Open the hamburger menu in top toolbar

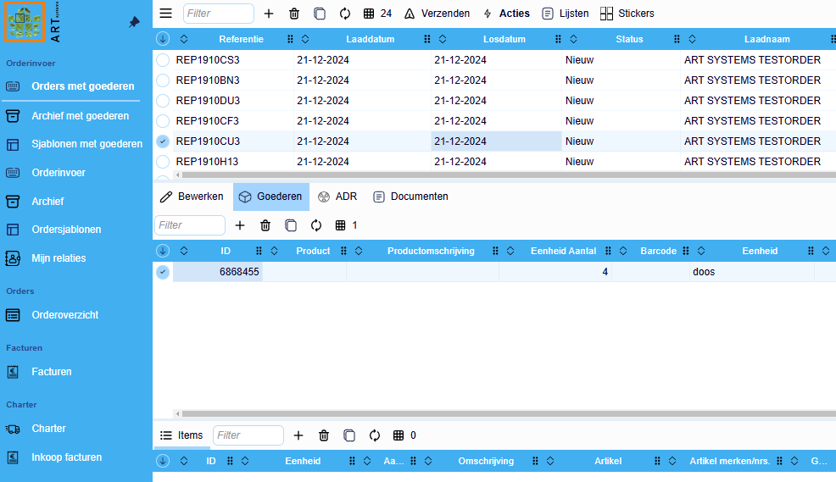tap(165, 14)
